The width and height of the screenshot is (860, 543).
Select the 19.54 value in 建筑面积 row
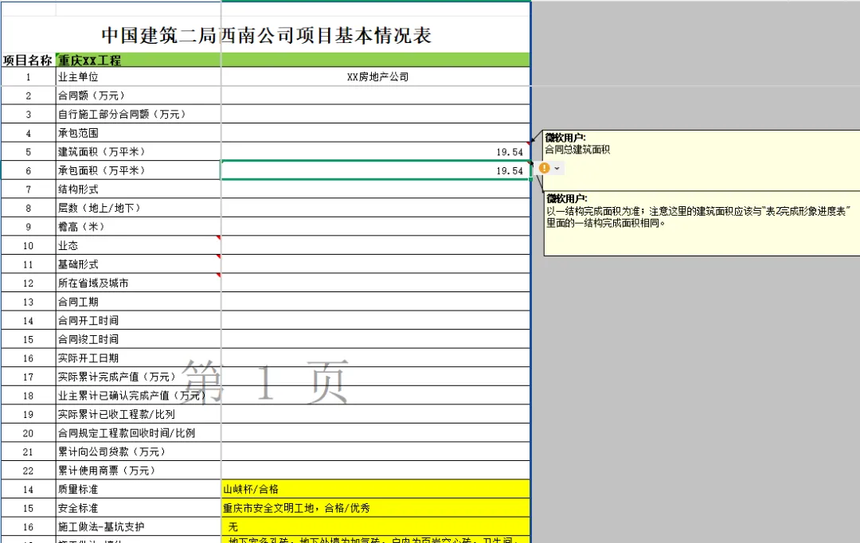pos(376,151)
